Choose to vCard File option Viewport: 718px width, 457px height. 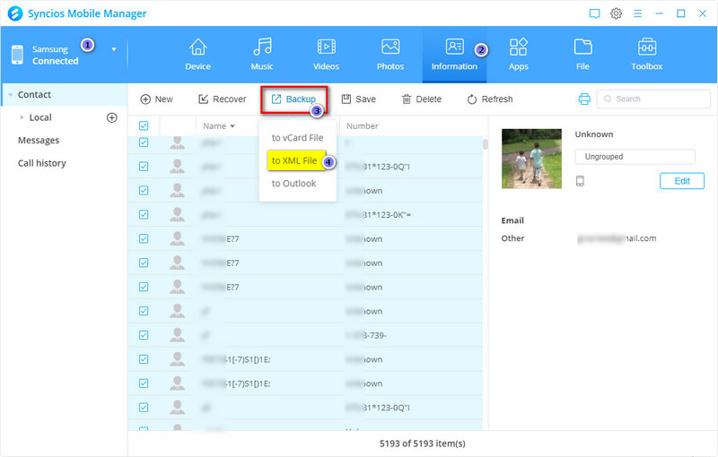[x=297, y=138]
